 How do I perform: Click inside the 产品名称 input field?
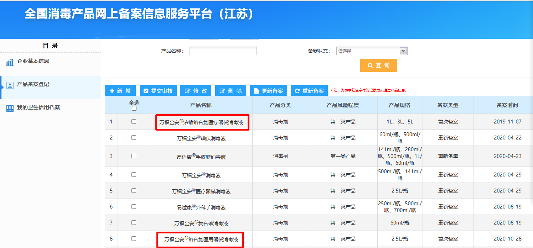223,51
